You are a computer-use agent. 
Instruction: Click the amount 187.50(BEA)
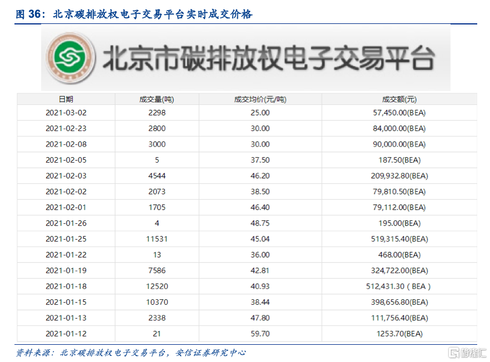pos(399,160)
